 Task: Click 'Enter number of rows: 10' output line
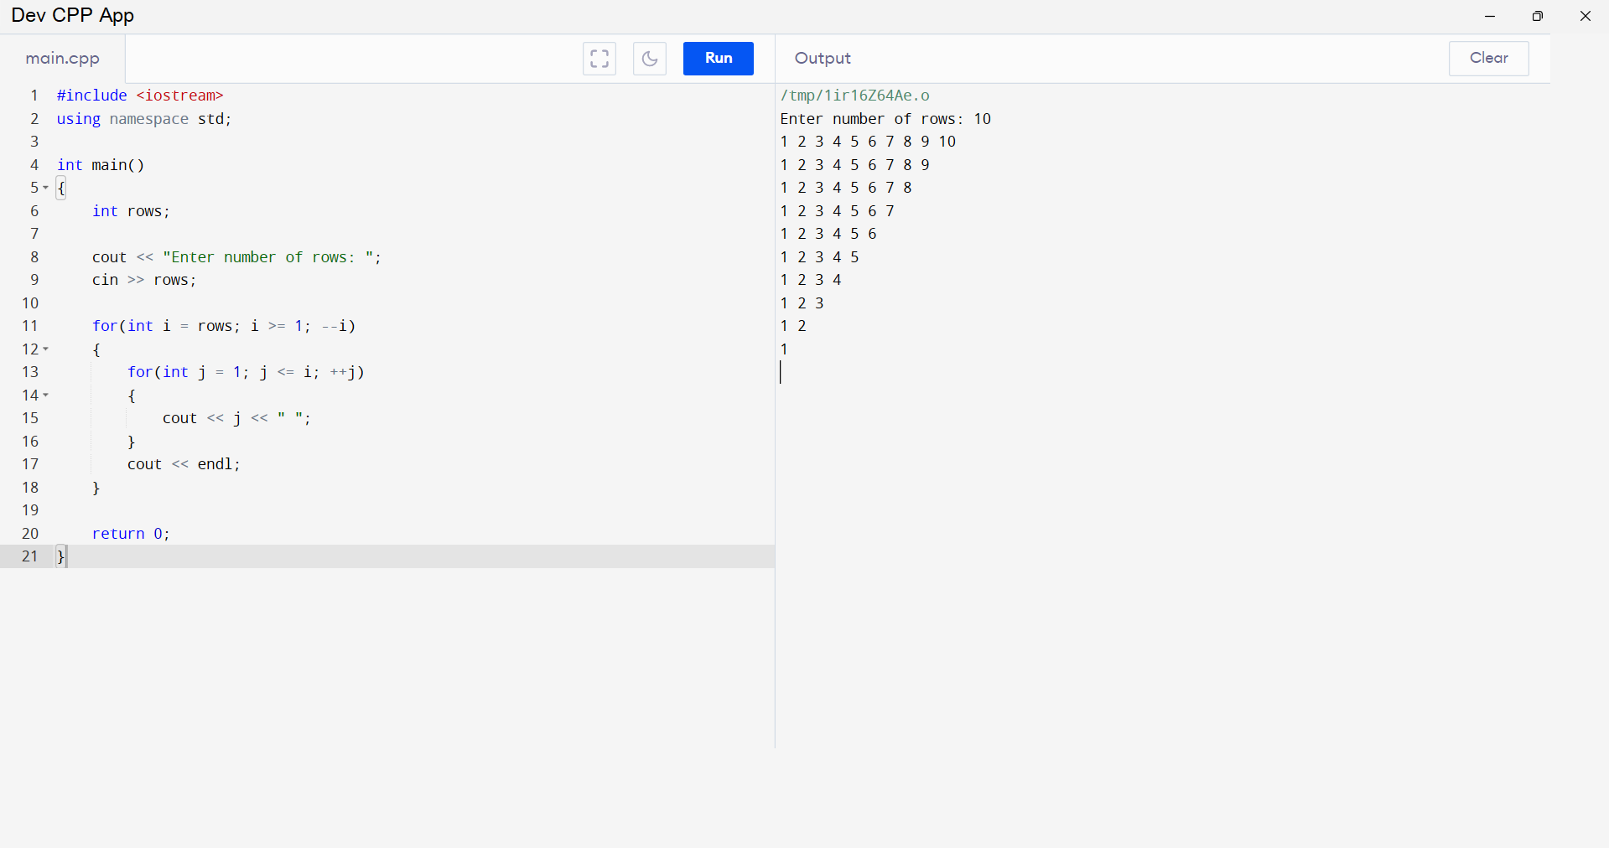point(886,119)
